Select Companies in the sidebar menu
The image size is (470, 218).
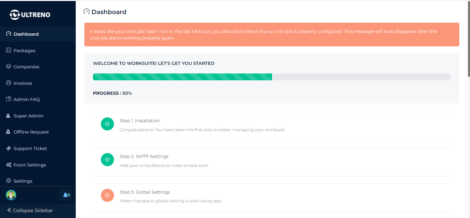point(26,67)
